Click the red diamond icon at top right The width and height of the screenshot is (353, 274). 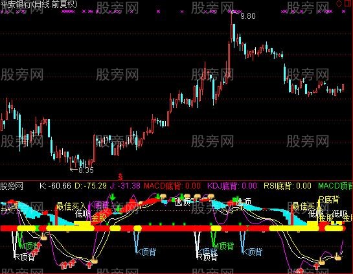339,3
